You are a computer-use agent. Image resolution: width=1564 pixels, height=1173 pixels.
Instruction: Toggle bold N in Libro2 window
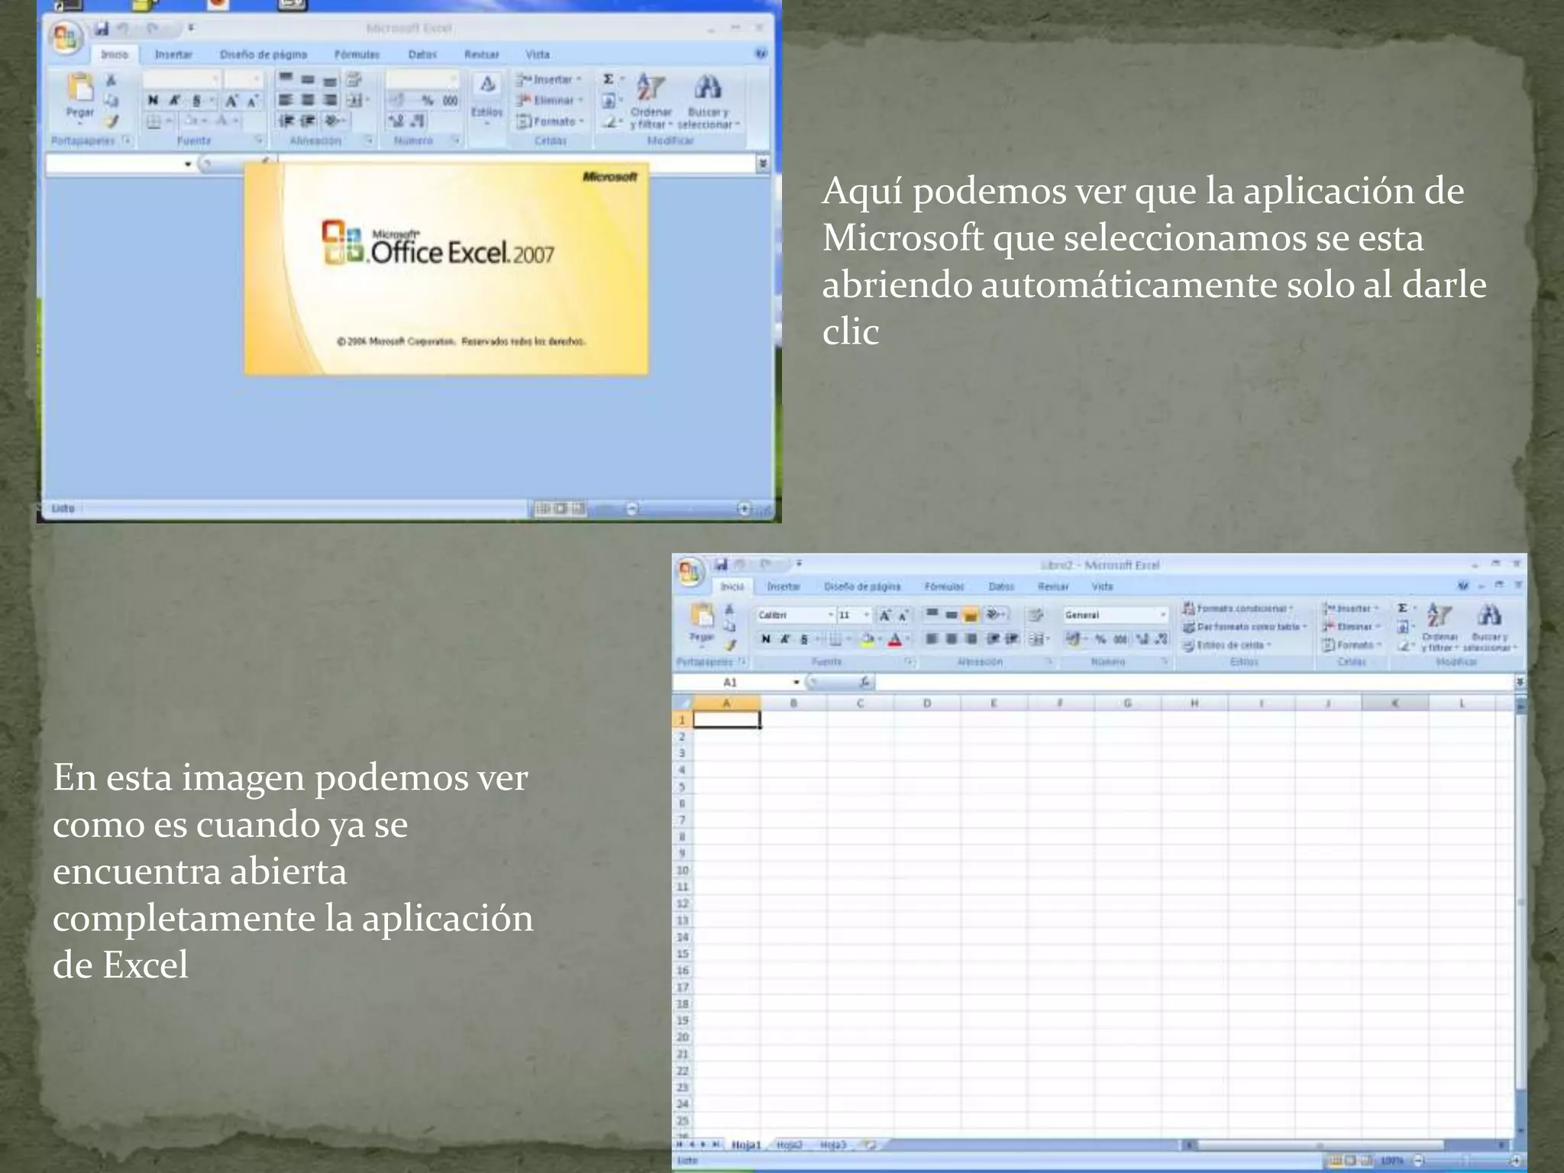coord(766,639)
